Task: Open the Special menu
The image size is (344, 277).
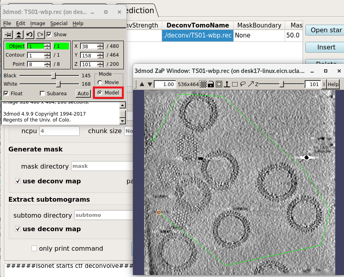Action: coord(59,24)
